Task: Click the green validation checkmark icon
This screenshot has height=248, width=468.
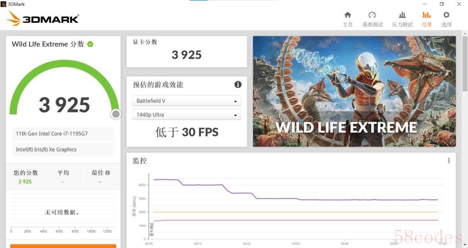Action: click(90, 44)
